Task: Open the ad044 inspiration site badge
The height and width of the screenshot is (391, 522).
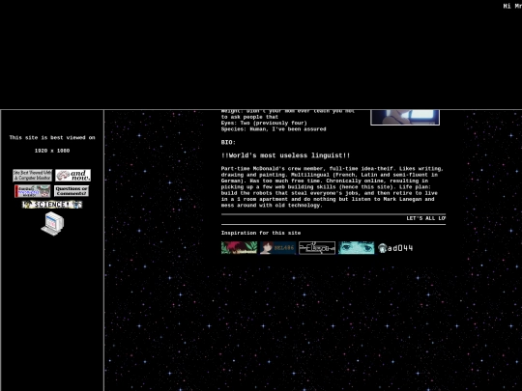Action: [395, 248]
